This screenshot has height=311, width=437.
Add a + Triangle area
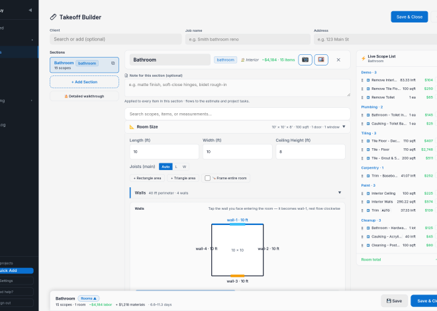click(183, 178)
